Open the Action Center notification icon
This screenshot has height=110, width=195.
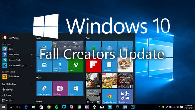tap(181, 107)
